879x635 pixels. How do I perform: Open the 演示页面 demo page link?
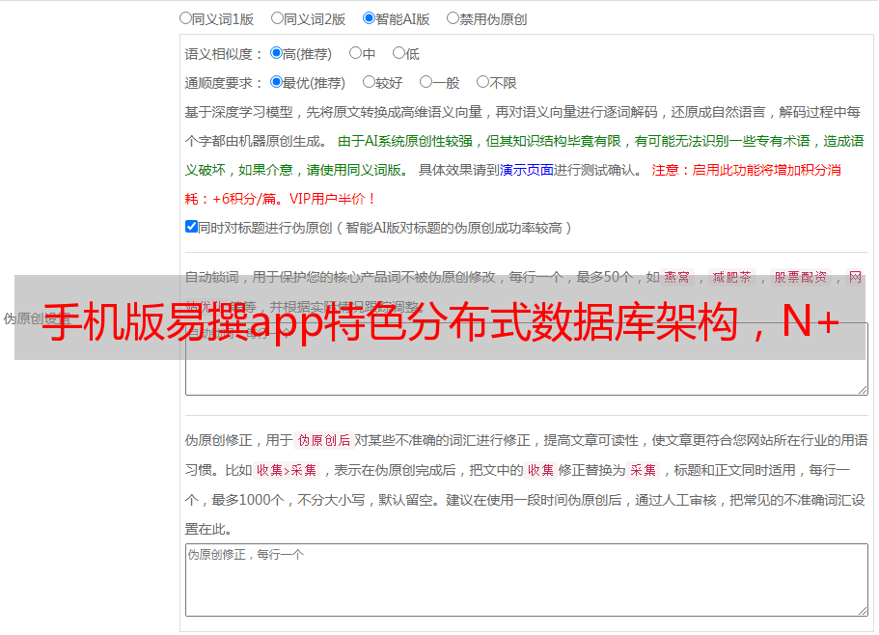527,170
